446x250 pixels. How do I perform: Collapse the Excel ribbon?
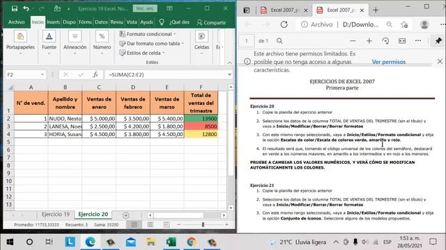coord(229,63)
